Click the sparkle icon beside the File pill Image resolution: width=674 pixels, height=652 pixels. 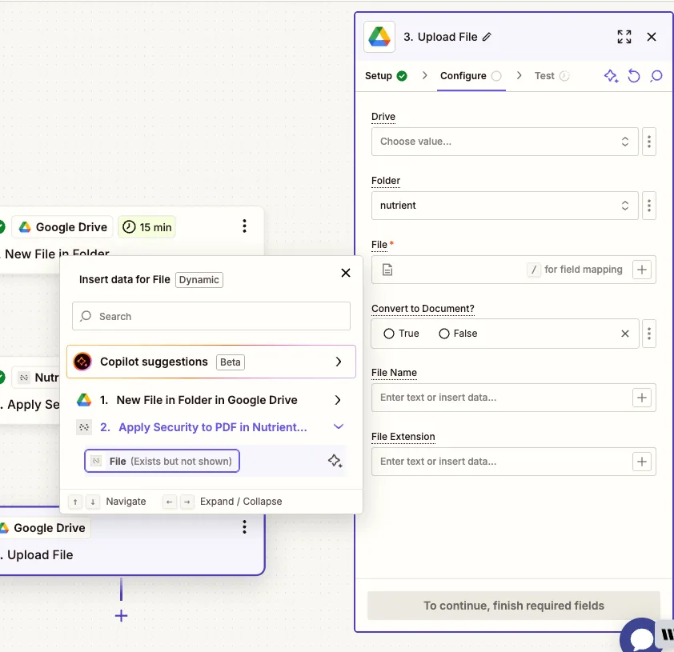coord(335,461)
